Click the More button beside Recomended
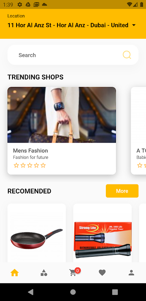This screenshot has height=301, width=146. (122, 191)
